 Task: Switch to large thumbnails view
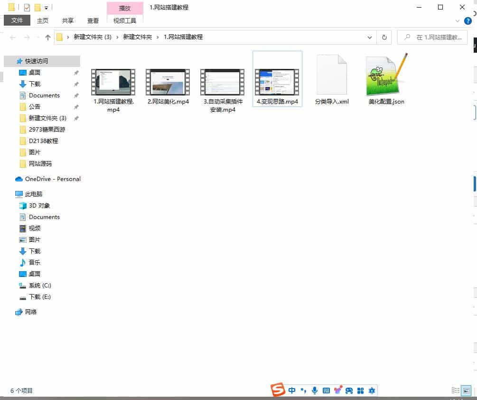pyautogui.click(x=466, y=390)
